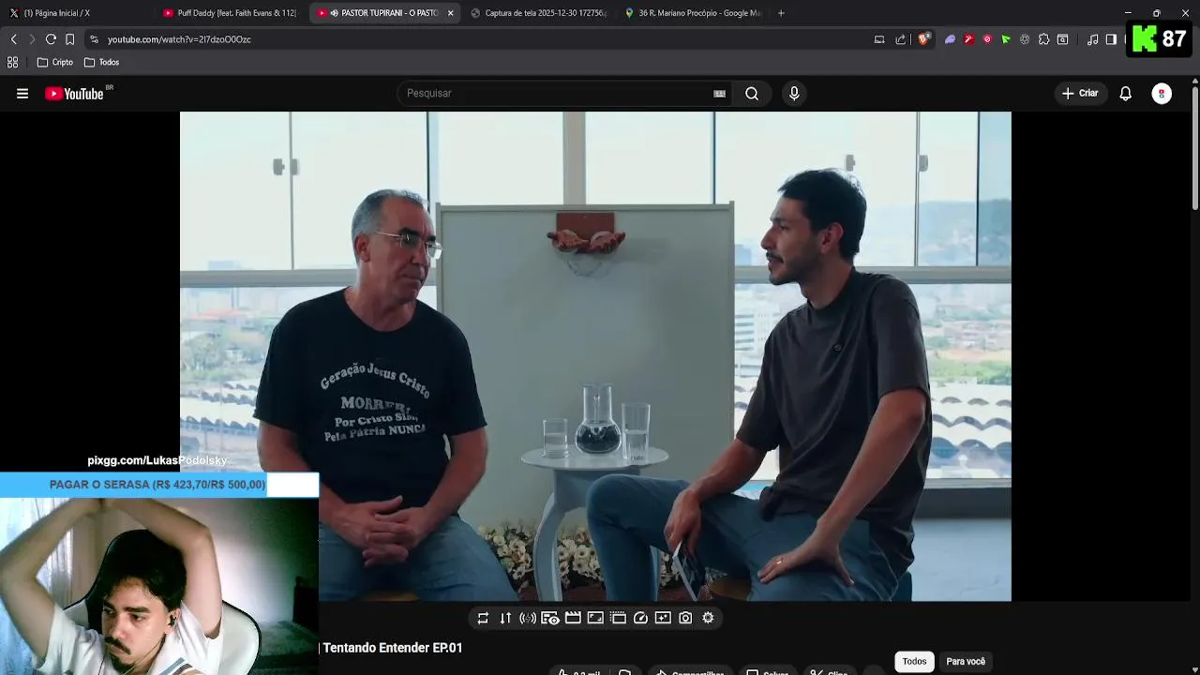The width and height of the screenshot is (1200, 675).
Task: Toggle loop video in extension toolbar
Action: pos(483,618)
